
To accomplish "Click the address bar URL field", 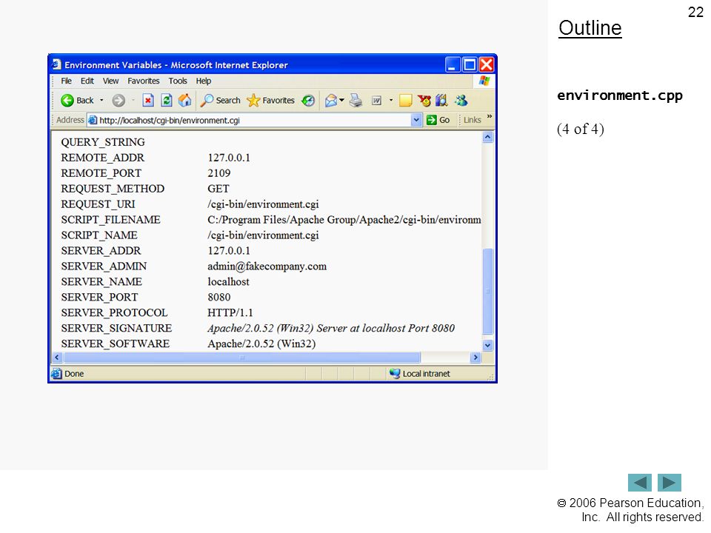I will 254,120.
